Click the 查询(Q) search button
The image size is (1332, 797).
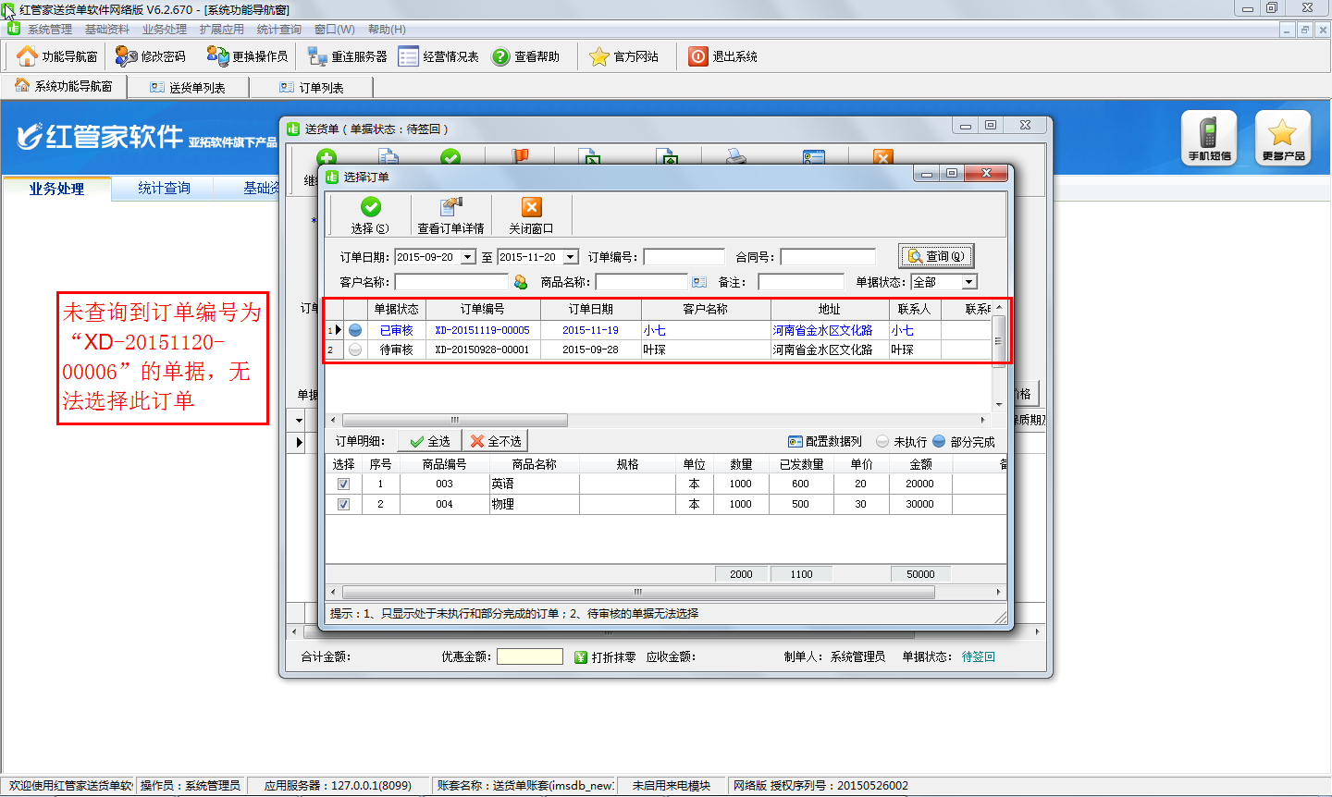[936, 256]
